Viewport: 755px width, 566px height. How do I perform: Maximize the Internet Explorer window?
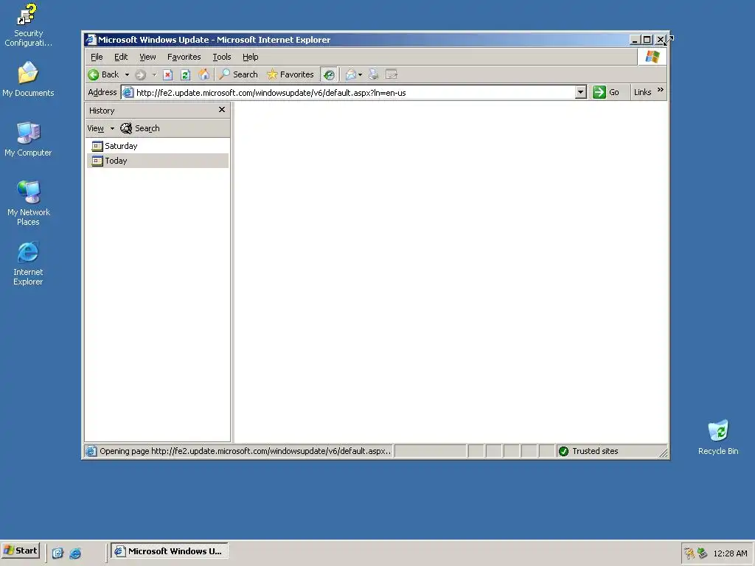point(647,40)
